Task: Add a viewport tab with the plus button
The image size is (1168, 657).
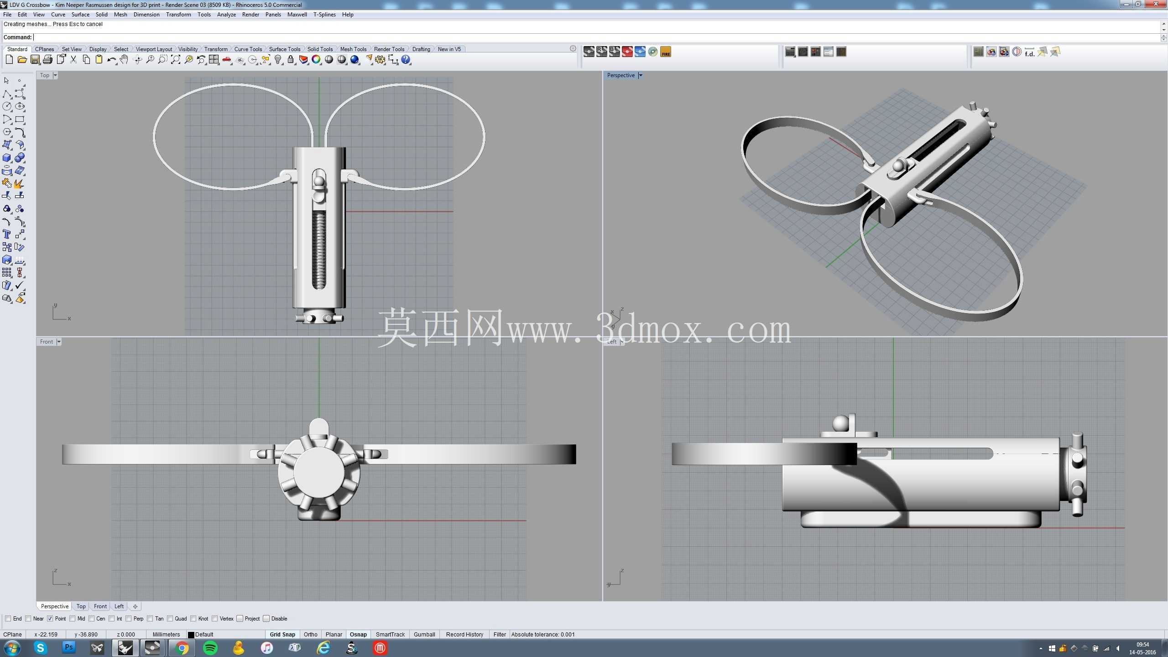Action: tap(135, 606)
